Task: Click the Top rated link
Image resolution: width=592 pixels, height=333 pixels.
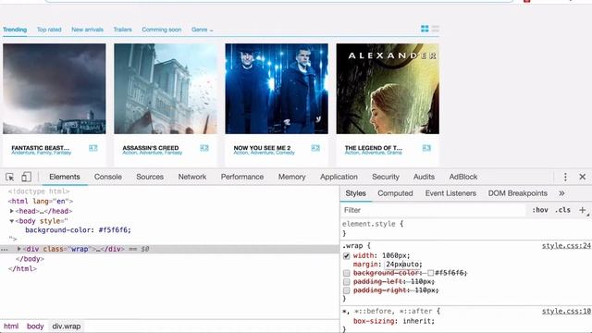Action: (49, 30)
